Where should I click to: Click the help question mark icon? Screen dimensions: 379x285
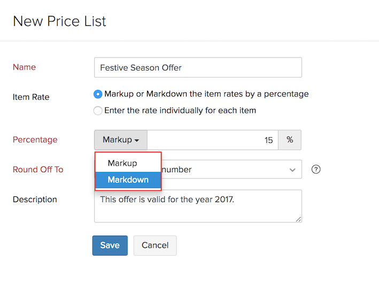click(316, 170)
